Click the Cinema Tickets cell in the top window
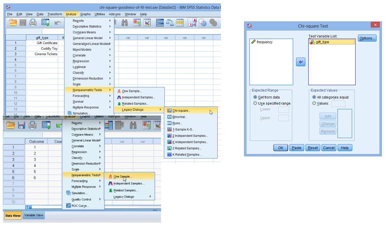 (42, 54)
